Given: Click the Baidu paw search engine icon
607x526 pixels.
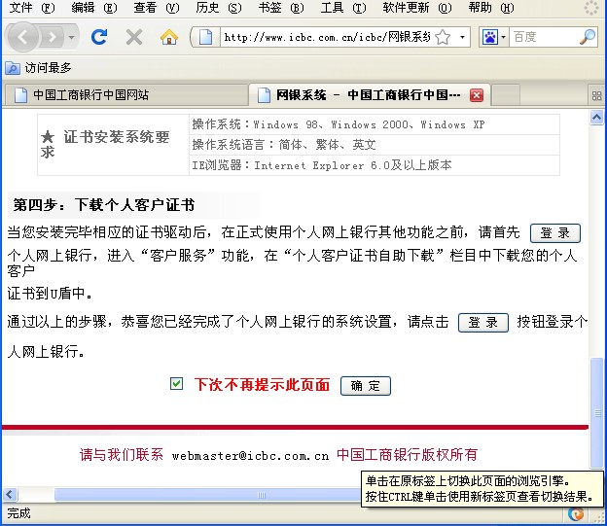Looking at the screenshot, I should click(x=489, y=37).
